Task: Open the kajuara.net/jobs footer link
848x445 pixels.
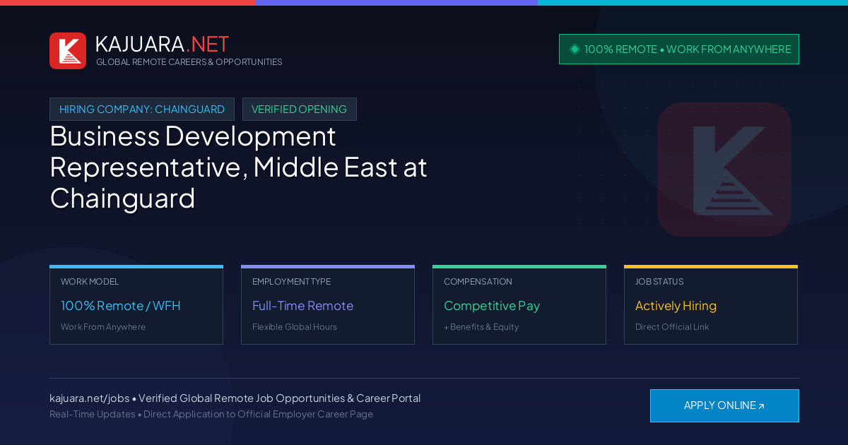Action: click(x=89, y=398)
